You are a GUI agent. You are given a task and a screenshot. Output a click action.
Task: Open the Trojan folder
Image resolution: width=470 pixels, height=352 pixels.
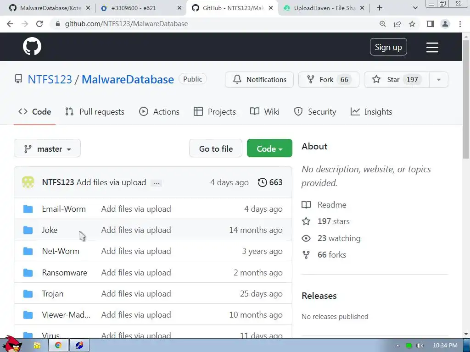pos(52,294)
